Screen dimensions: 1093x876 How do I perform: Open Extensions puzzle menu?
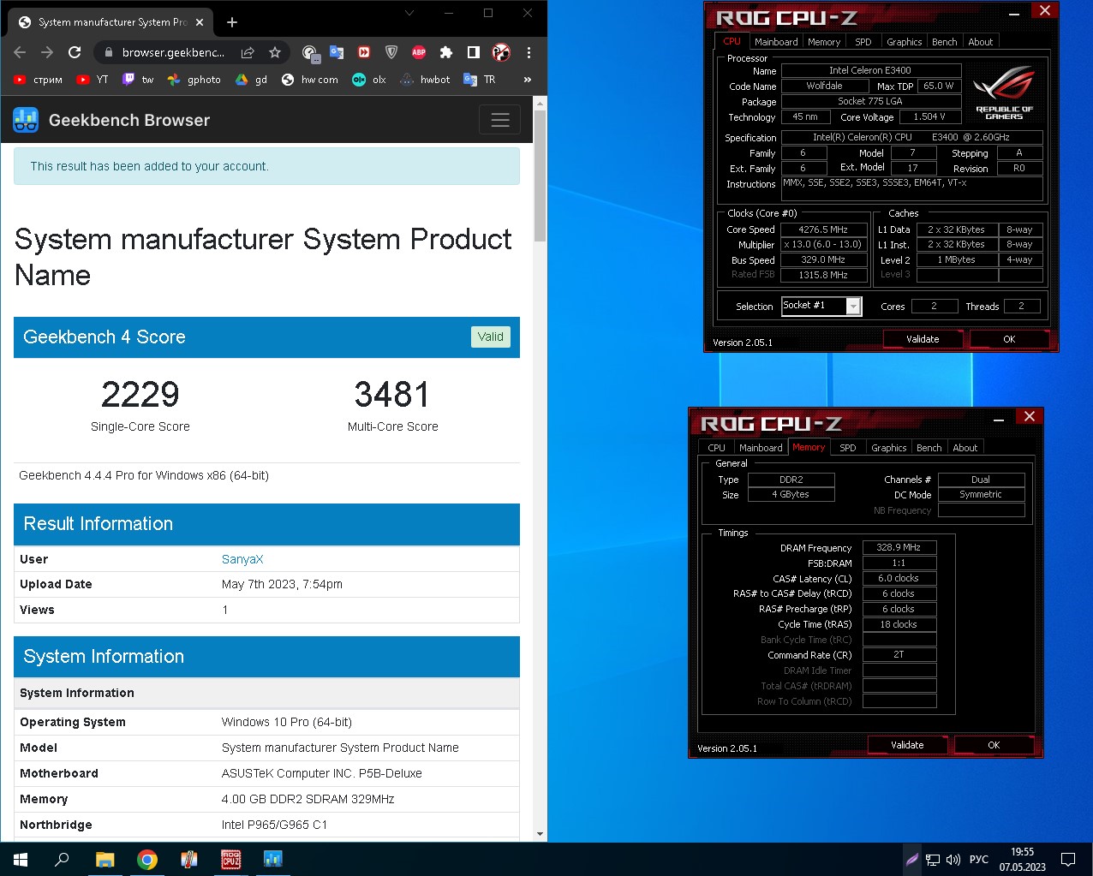[446, 52]
